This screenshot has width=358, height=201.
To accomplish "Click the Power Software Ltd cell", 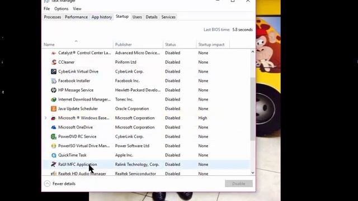I will coord(132,146).
